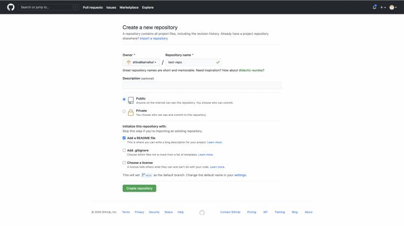Click the Description input field
The height and width of the screenshot is (226, 404).
click(x=202, y=85)
